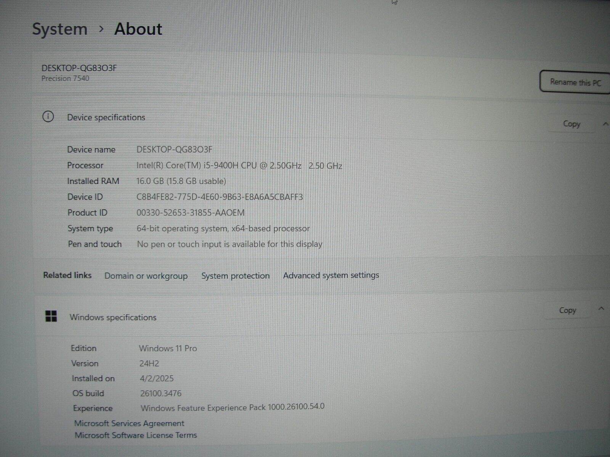Open Microsoft Software License Terms
The image size is (610, 457).
tap(136, 435)
